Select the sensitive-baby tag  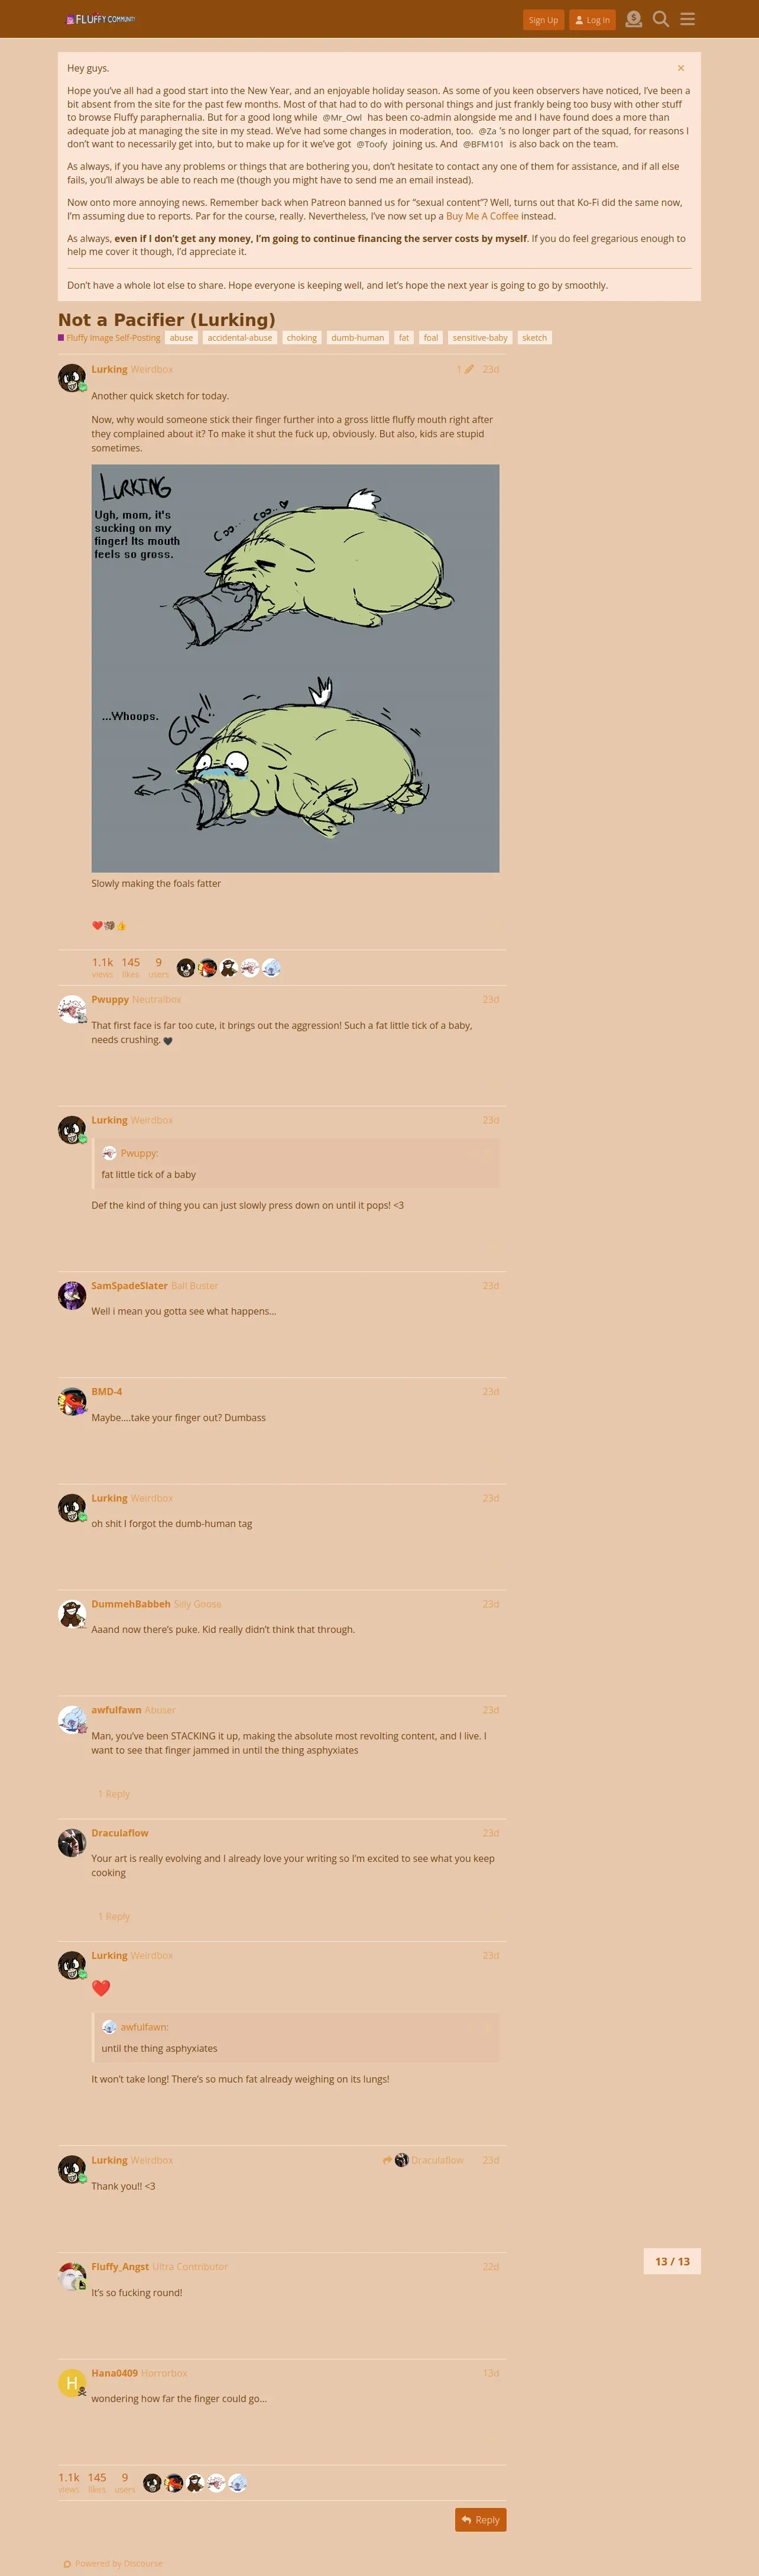[479, 338]
